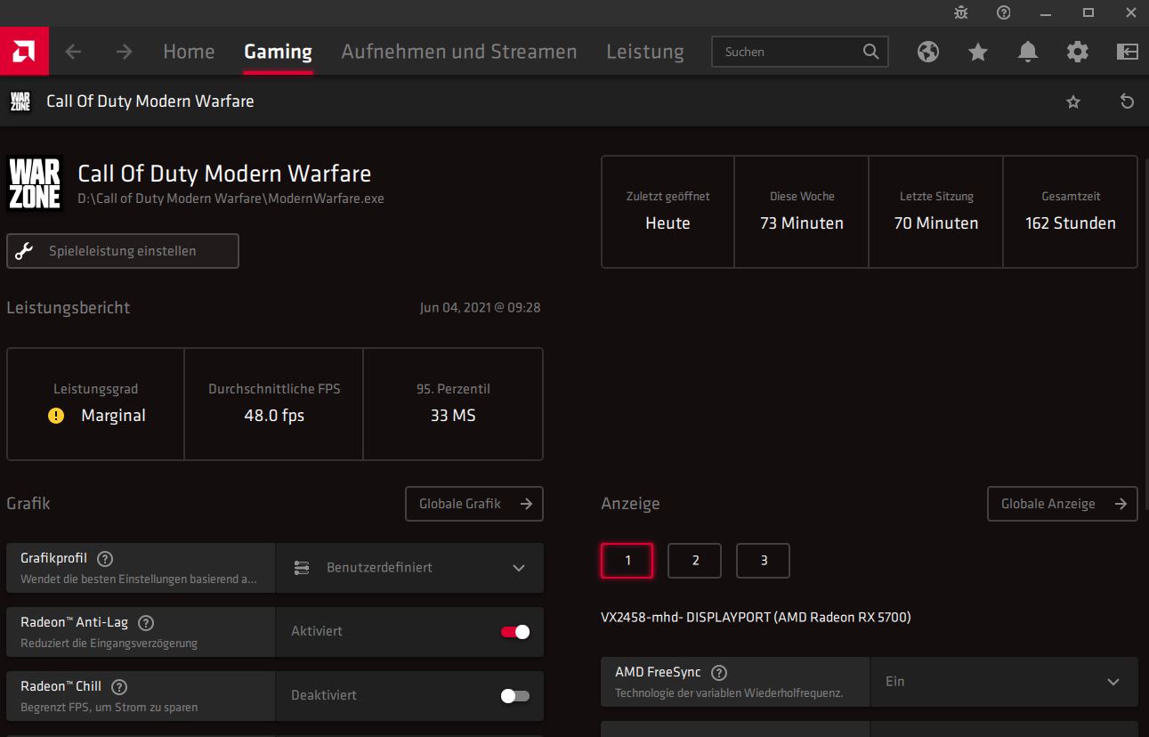Screen dimensions: 1149x737
Task: Expand the Grafikprofil Benutzerdefiniert dropdown
Action: click(409, 568)
